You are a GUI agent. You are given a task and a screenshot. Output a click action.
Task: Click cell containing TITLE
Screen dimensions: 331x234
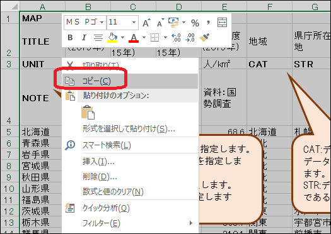tap(42, 41)
